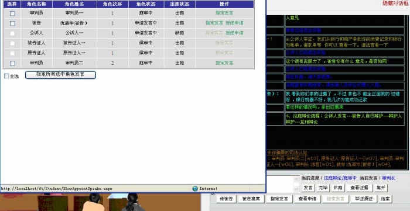Click the 被告离席 button

251,199
